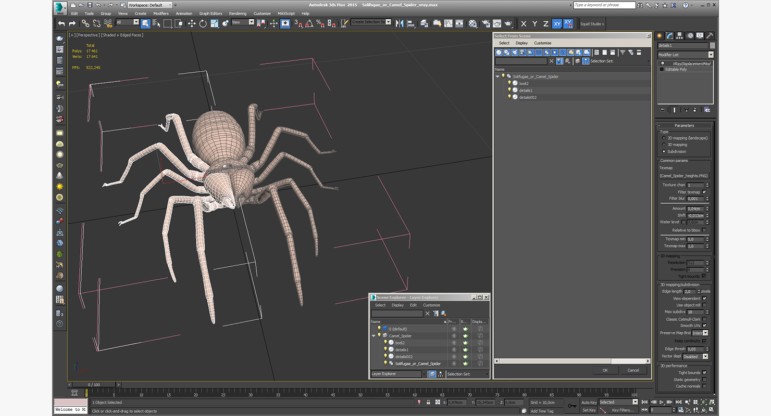Click OK in Select From Scene dialog

click(605, 370)
